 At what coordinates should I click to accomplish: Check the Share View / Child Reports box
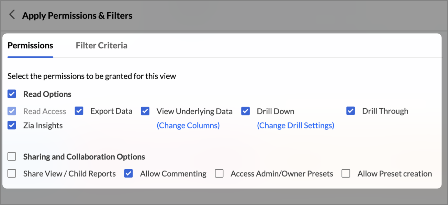click(12, 173)
